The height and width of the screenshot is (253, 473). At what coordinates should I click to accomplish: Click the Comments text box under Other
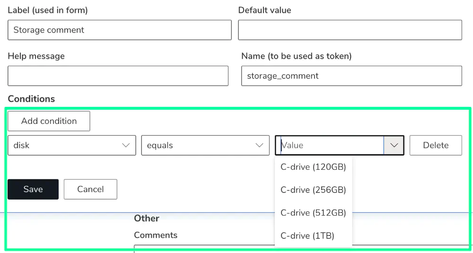click(302, 248)
